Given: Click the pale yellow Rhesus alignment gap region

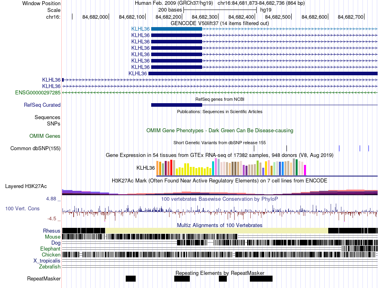Looking at the screenshot, I should [x=217, y=231].
